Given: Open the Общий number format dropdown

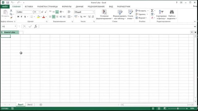Looking at the screenshot, I should click(x=93, y=12).
